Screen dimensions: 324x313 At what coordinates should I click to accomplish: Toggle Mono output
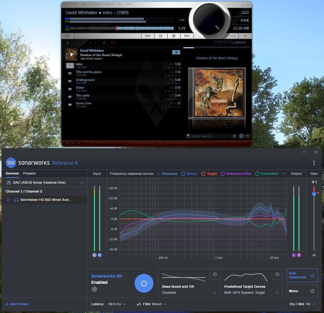302,291
